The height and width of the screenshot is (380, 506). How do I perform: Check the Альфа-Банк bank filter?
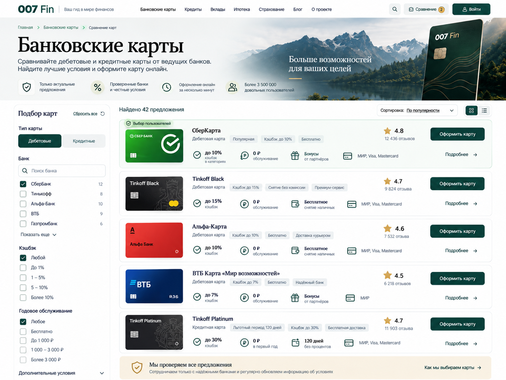[x=23, y=204]
